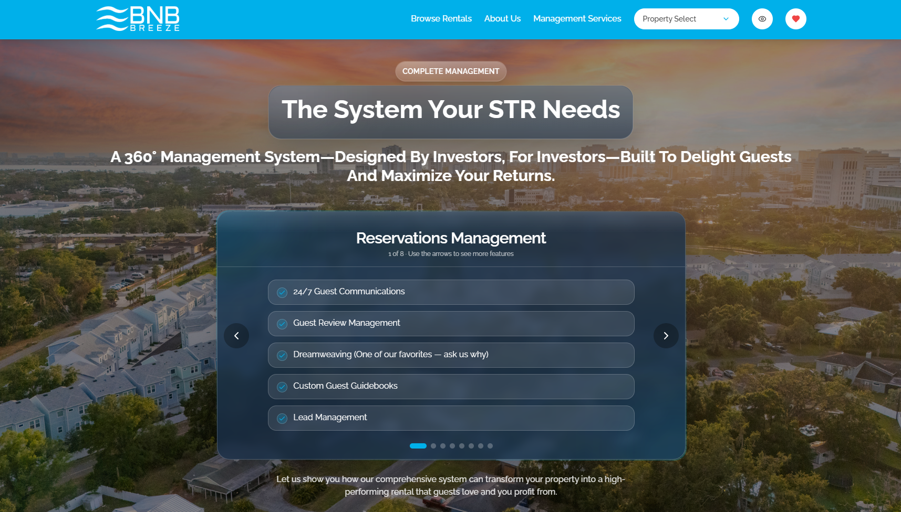
Task: Jump to the second carousel dot
Action: tap(433, 446)
